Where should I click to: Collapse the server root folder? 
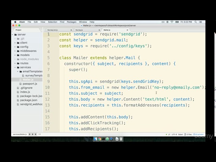click(12, 34)
